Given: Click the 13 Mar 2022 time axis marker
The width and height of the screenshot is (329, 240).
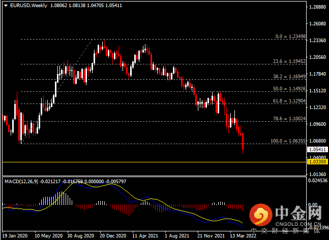Looking at the screenshot, I should tap(243, 236).
